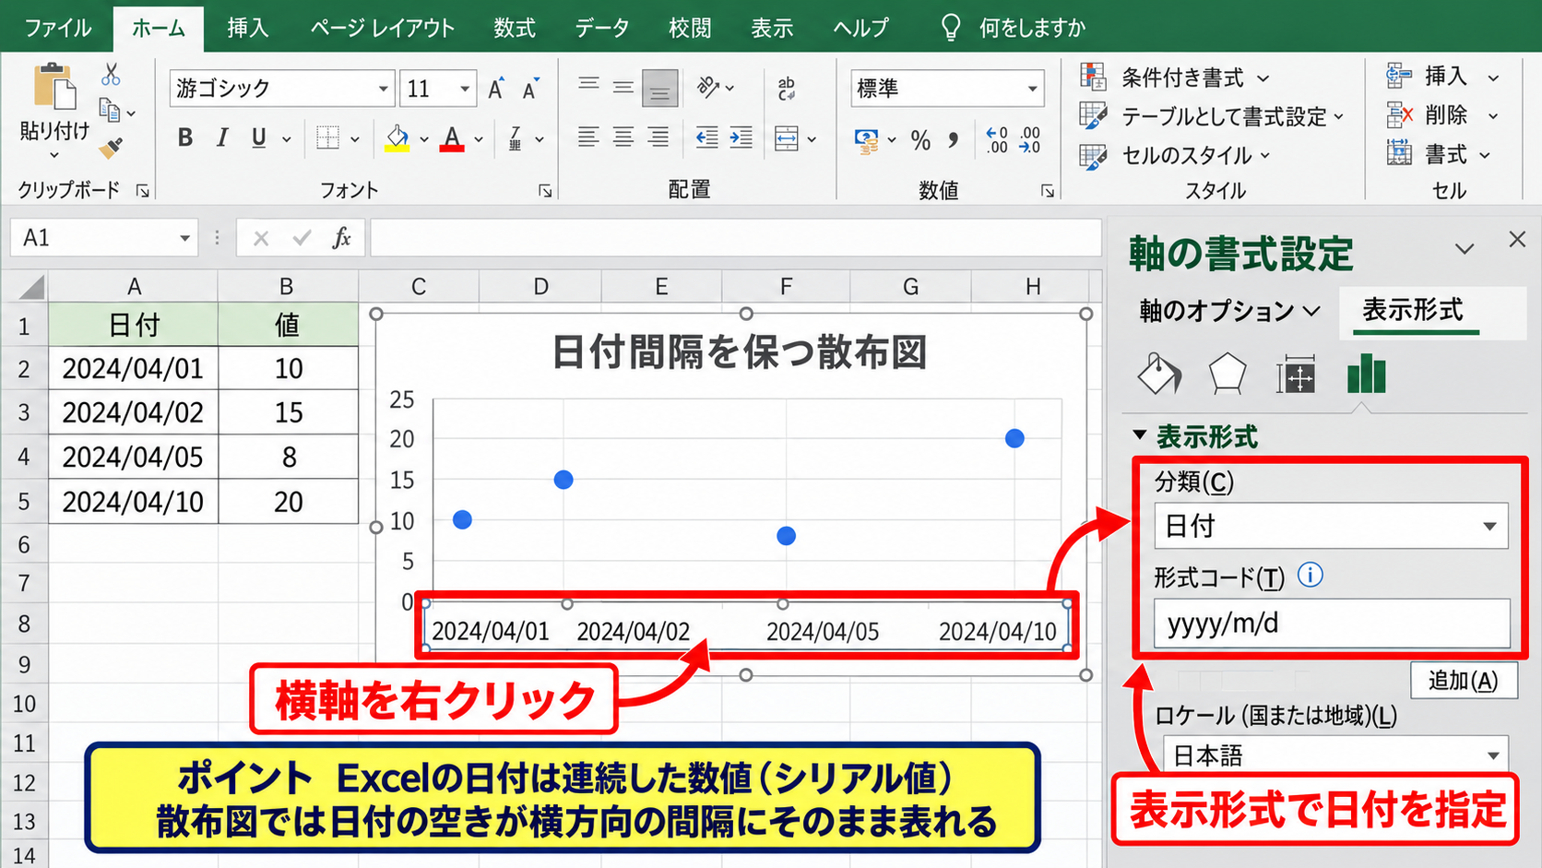1542x868 pixels.
Task: Collapse the 表示形式 section triangle
Action: pos(1140,434)
